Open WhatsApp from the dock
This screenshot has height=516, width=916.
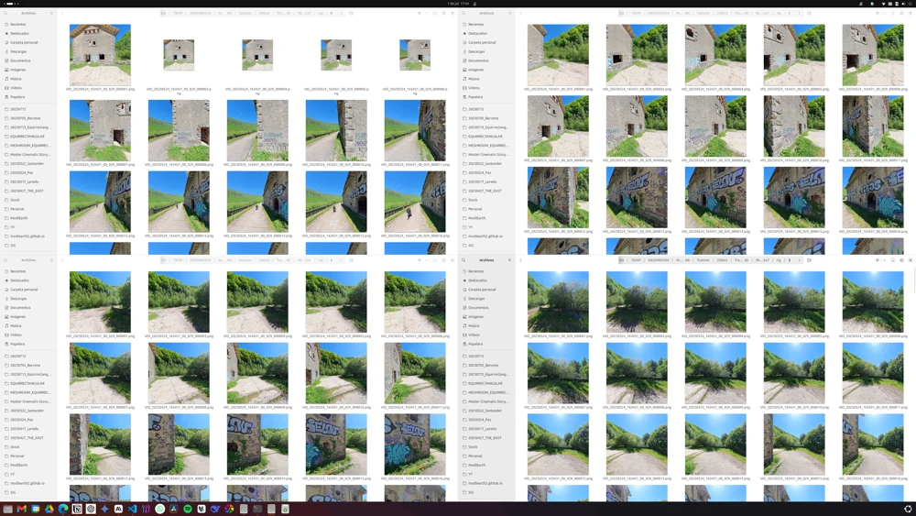(x=160, y=509)
